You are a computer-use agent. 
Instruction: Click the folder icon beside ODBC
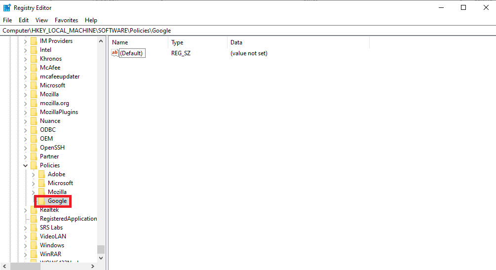34,130
